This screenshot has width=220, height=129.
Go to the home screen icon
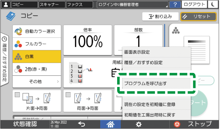coord(110,124)
